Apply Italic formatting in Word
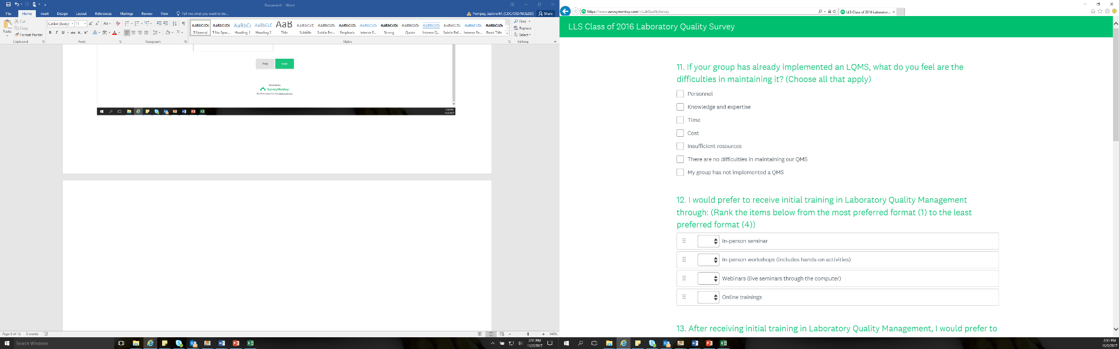Screen dimensions: 1119x349 point(56,33)
